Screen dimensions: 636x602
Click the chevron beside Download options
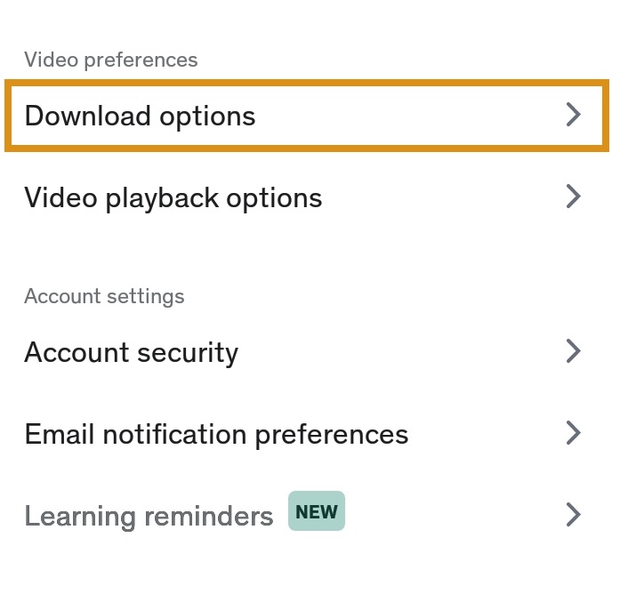(x=574, y=115)
